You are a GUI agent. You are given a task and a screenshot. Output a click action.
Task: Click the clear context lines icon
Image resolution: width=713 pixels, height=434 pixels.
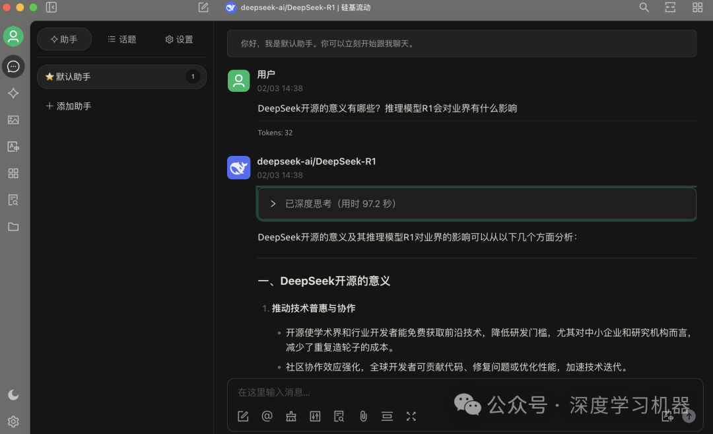pos(387,416)
